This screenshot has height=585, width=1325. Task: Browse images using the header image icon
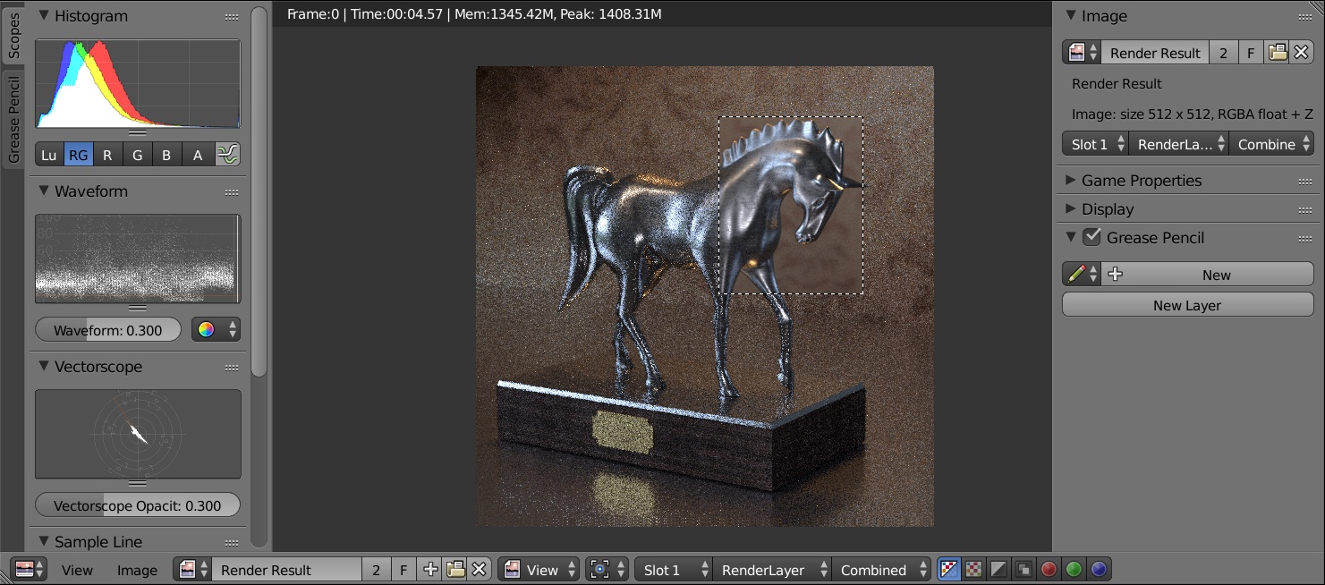(192, 570)
